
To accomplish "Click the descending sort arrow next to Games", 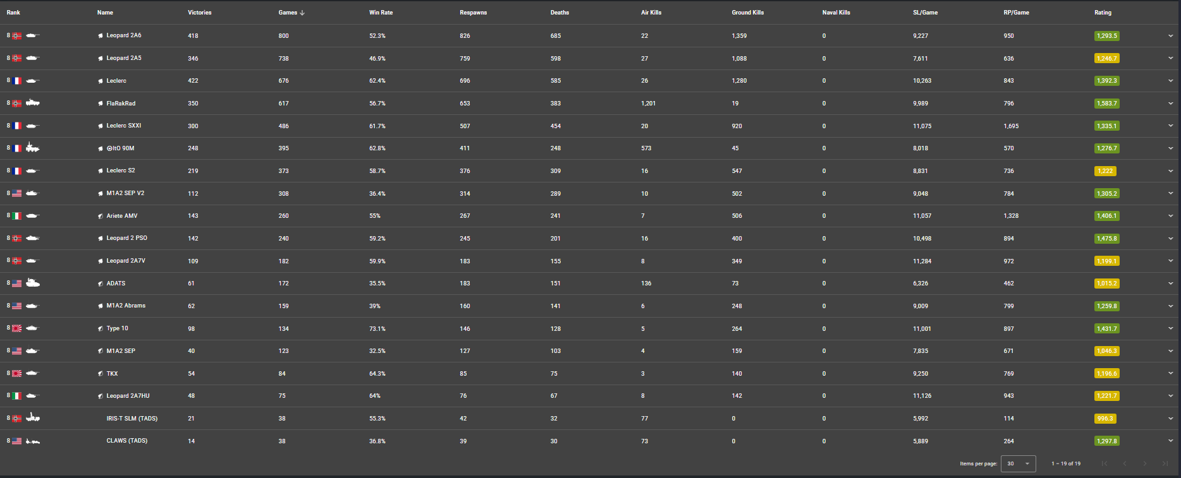I will point(302,13).
